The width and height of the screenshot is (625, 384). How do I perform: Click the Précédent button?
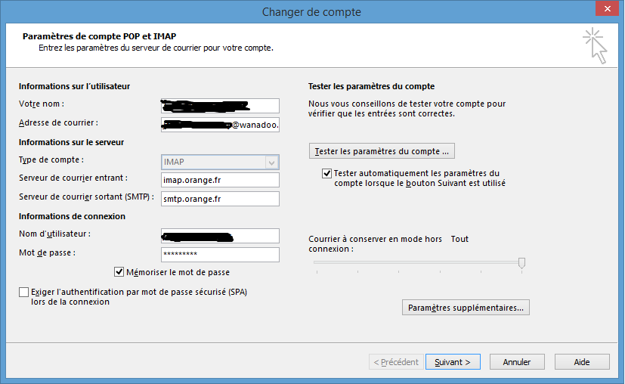395,362
